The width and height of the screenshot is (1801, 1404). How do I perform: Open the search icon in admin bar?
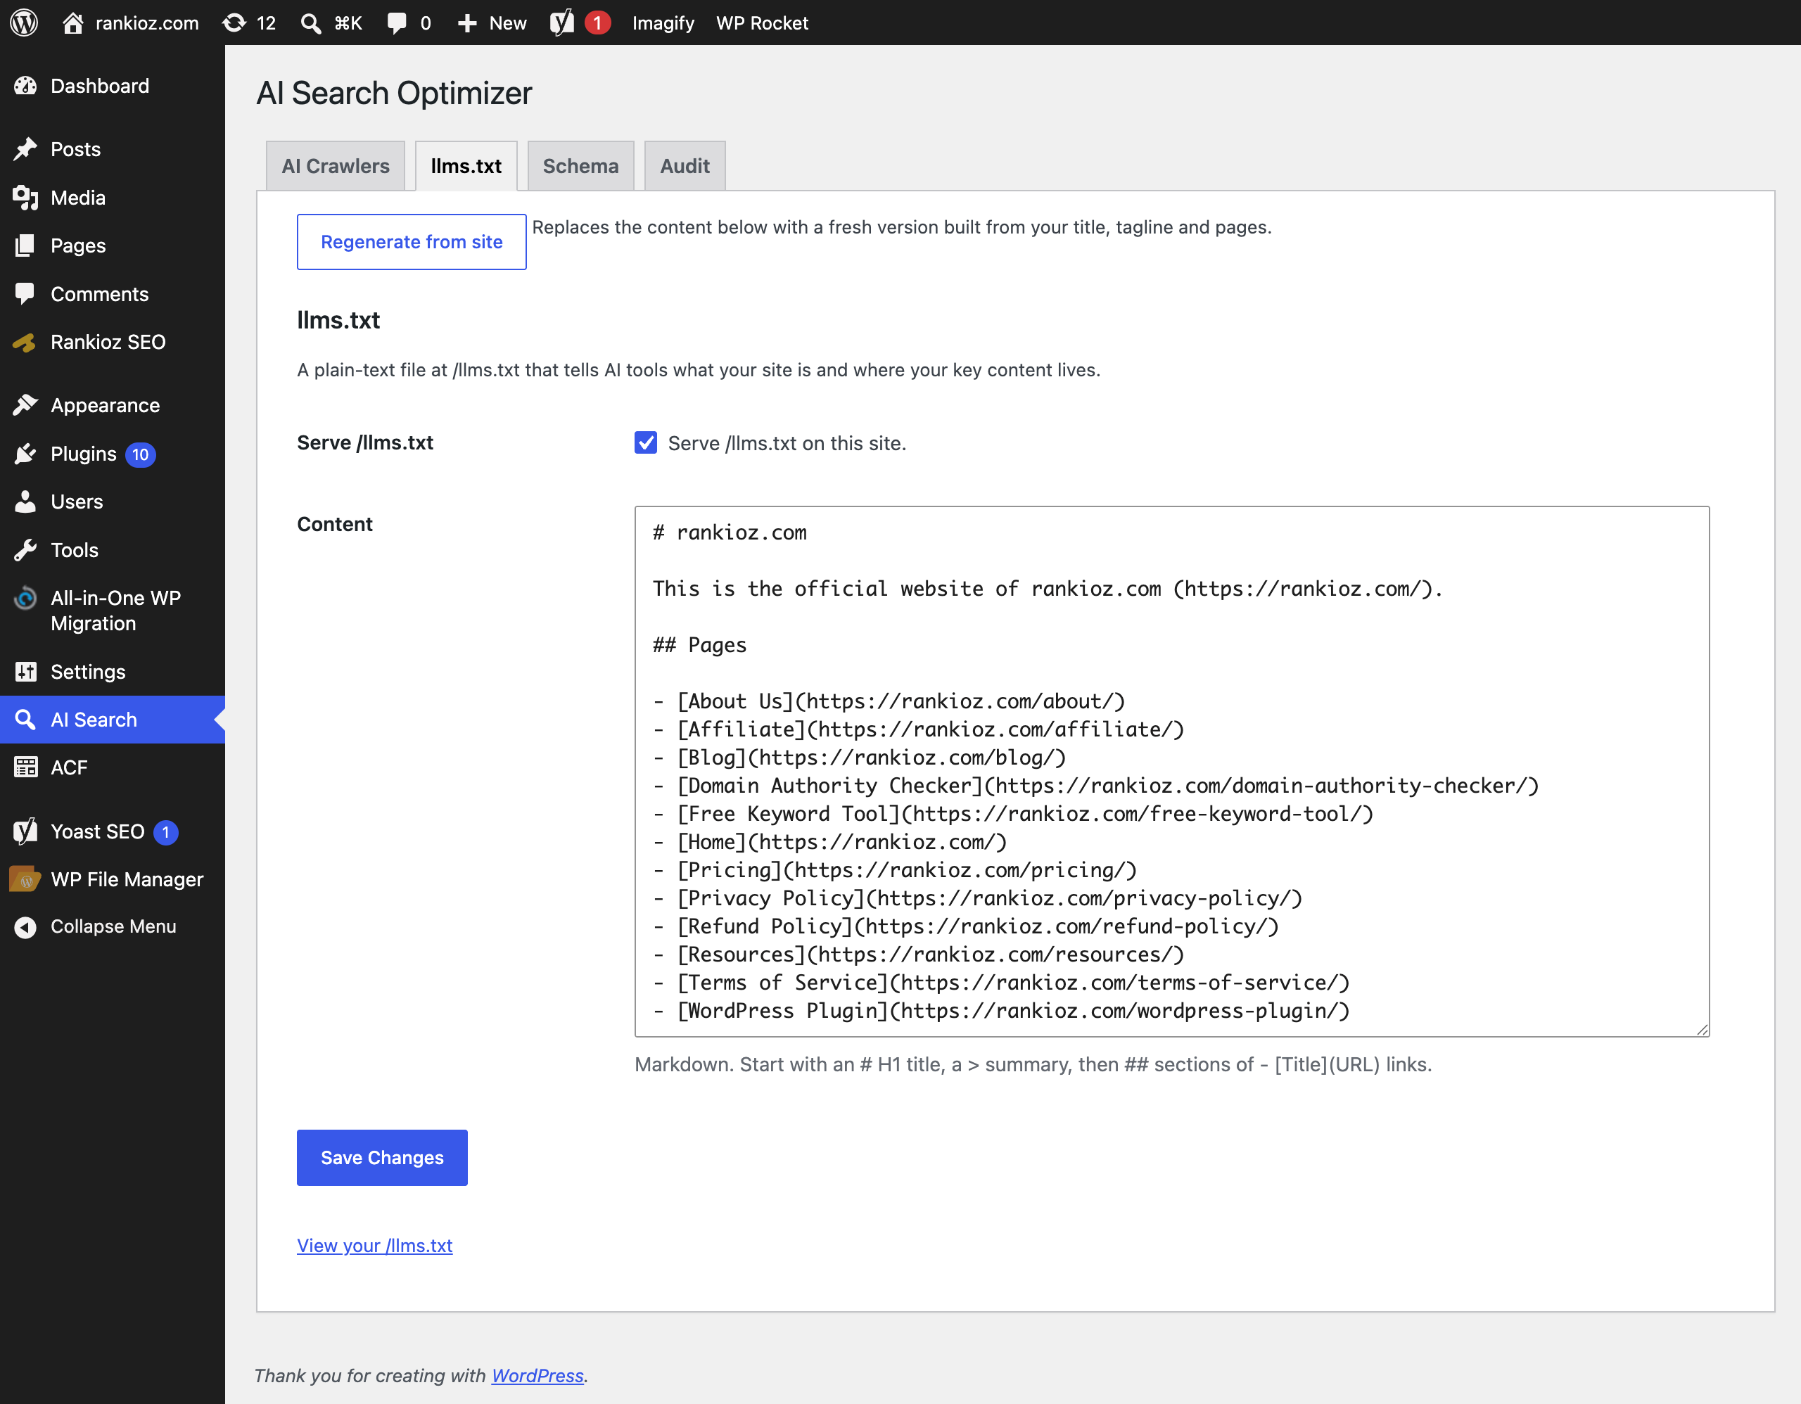pos(311,23)
